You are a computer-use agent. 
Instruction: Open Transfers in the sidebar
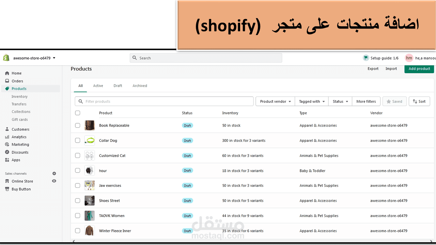[x=19, y=104]
